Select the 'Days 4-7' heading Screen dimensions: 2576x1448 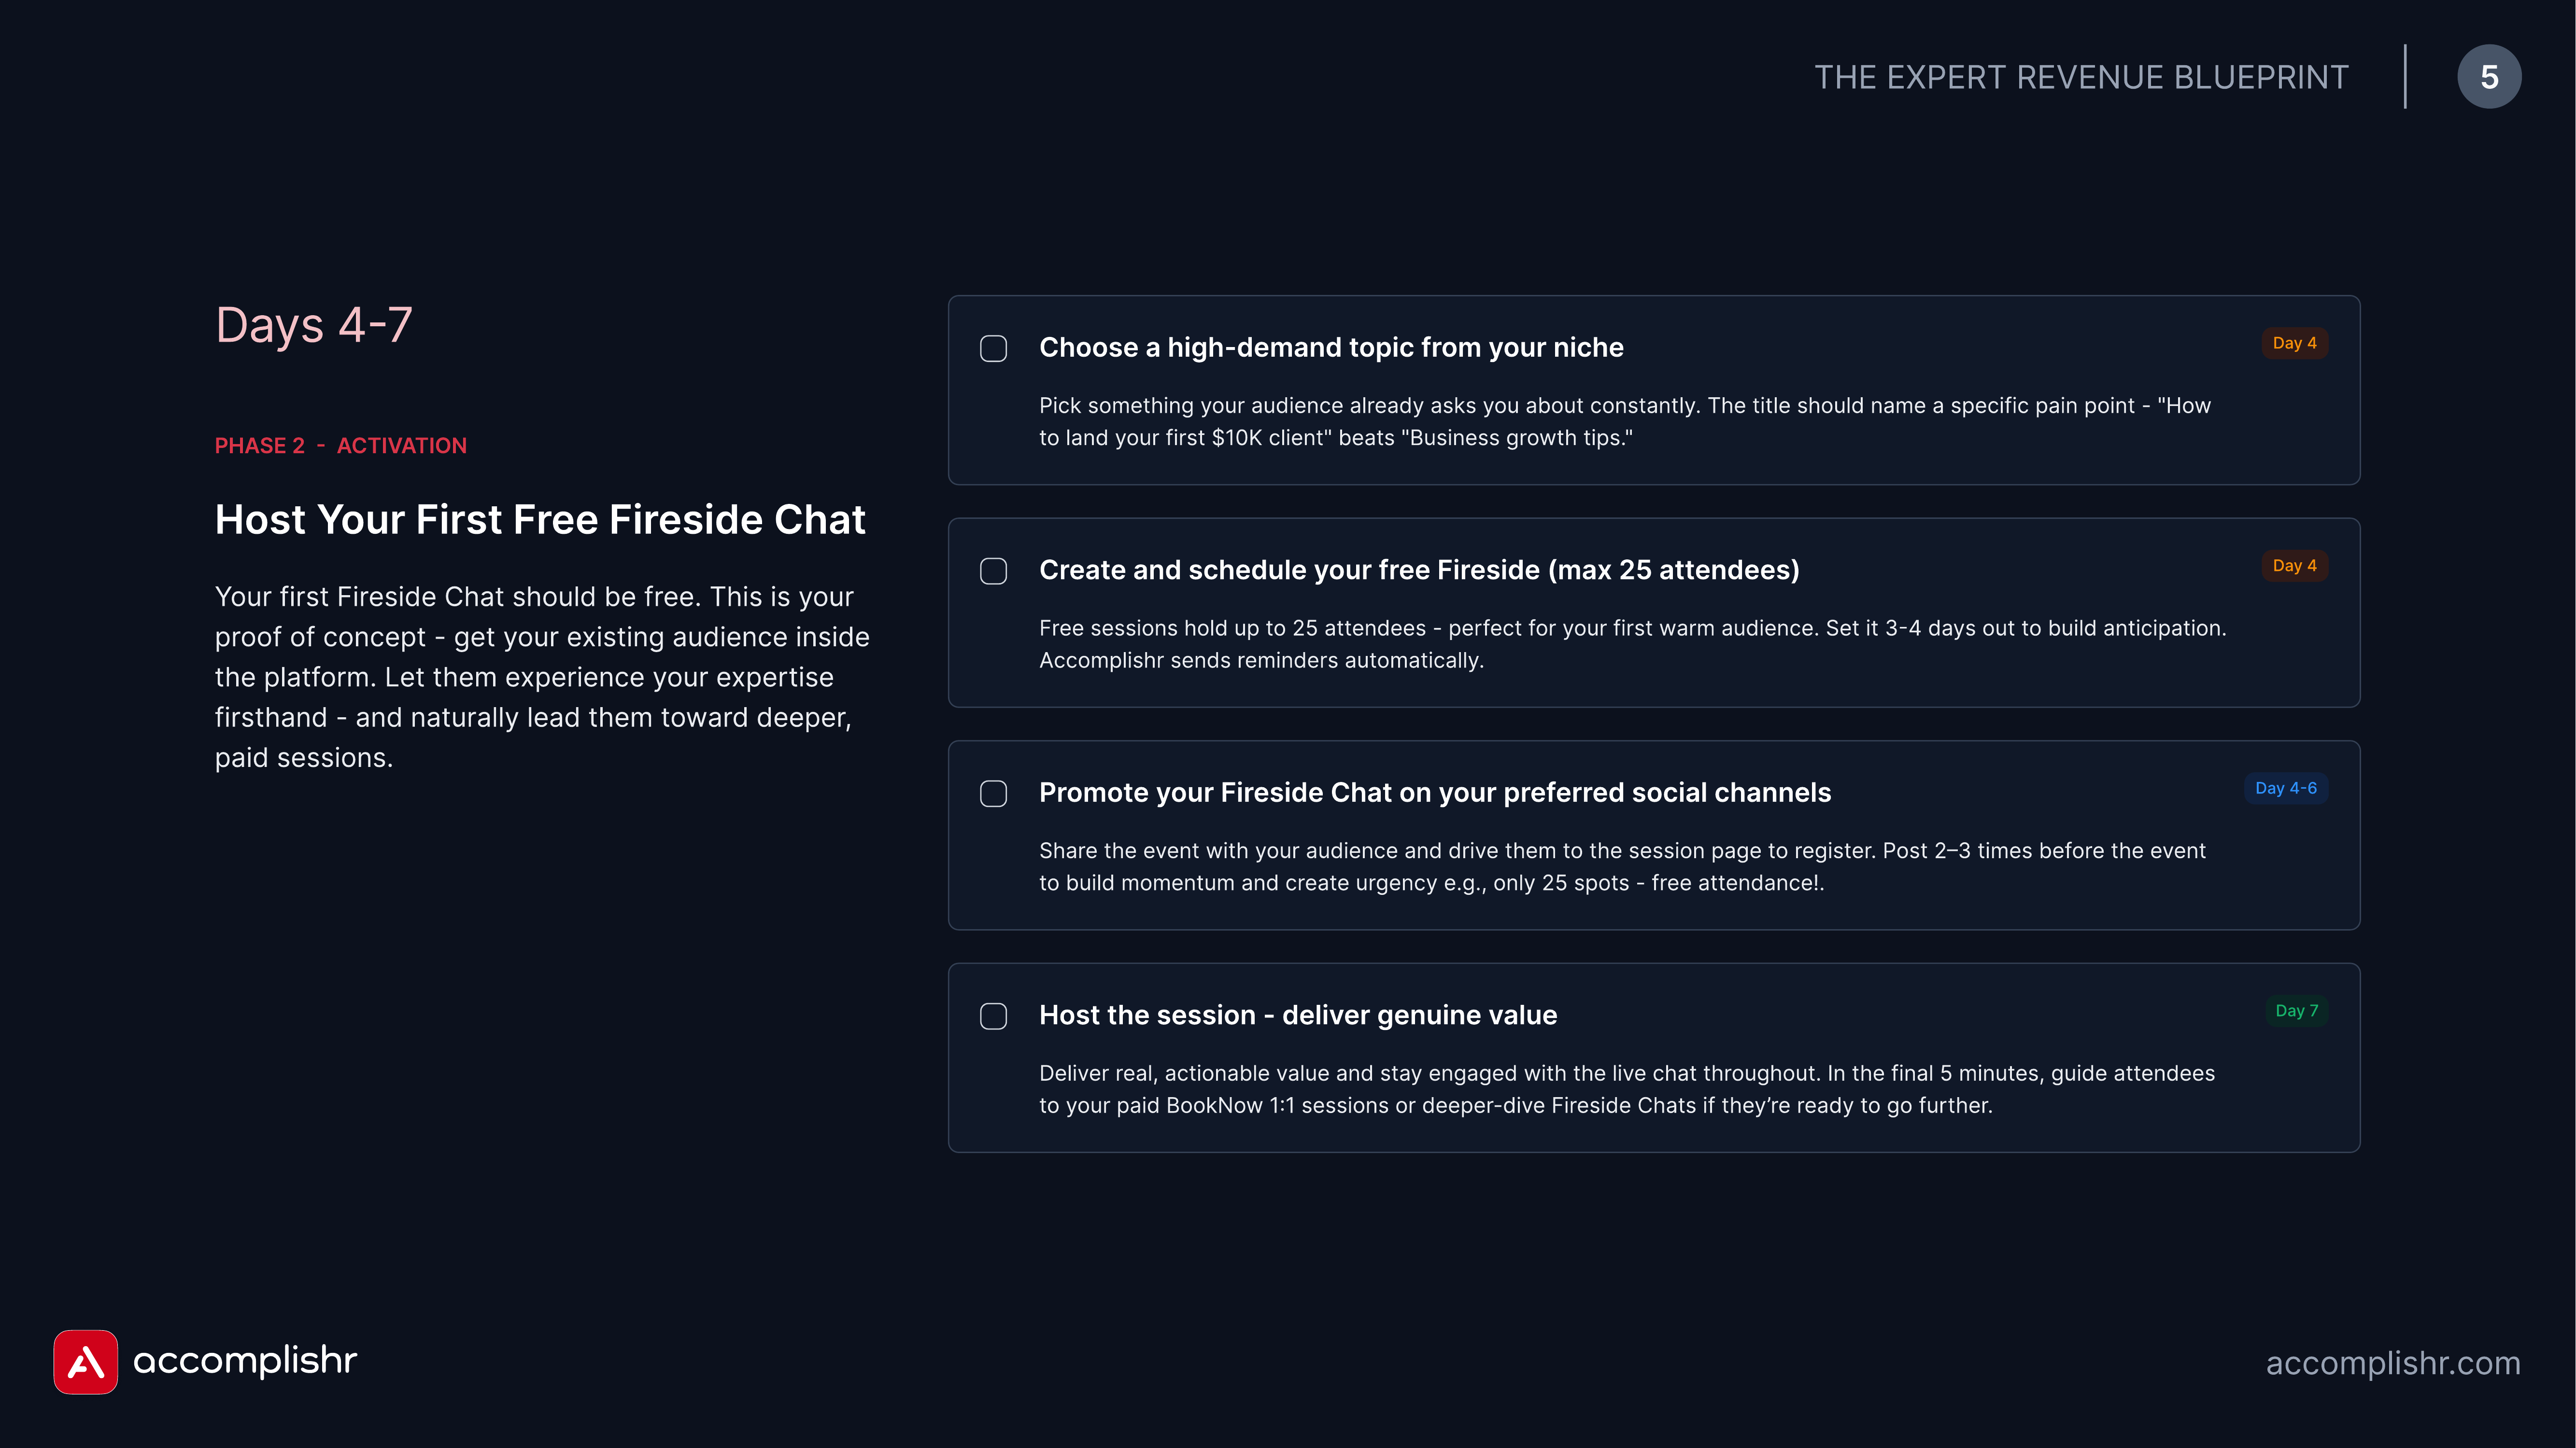(x=314, y=325)
